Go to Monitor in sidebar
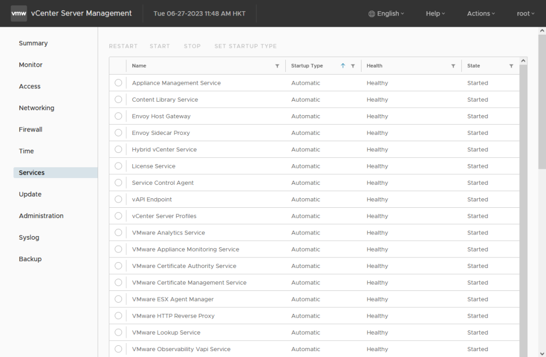This screenshot has height=357, width=546. click(x=30, y=64)
